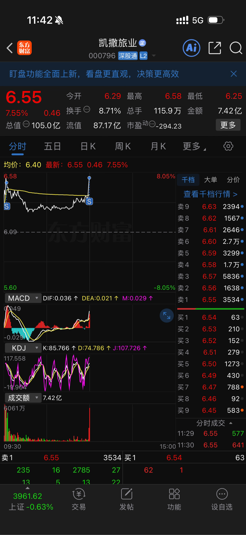Tap 卖6 row at 6.60
This screenshot has height=535, width=246.
210,242
